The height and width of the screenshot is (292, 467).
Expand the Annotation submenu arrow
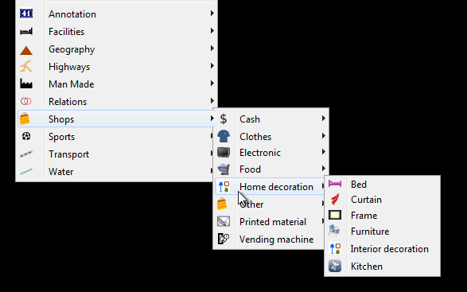pos(212,13)
